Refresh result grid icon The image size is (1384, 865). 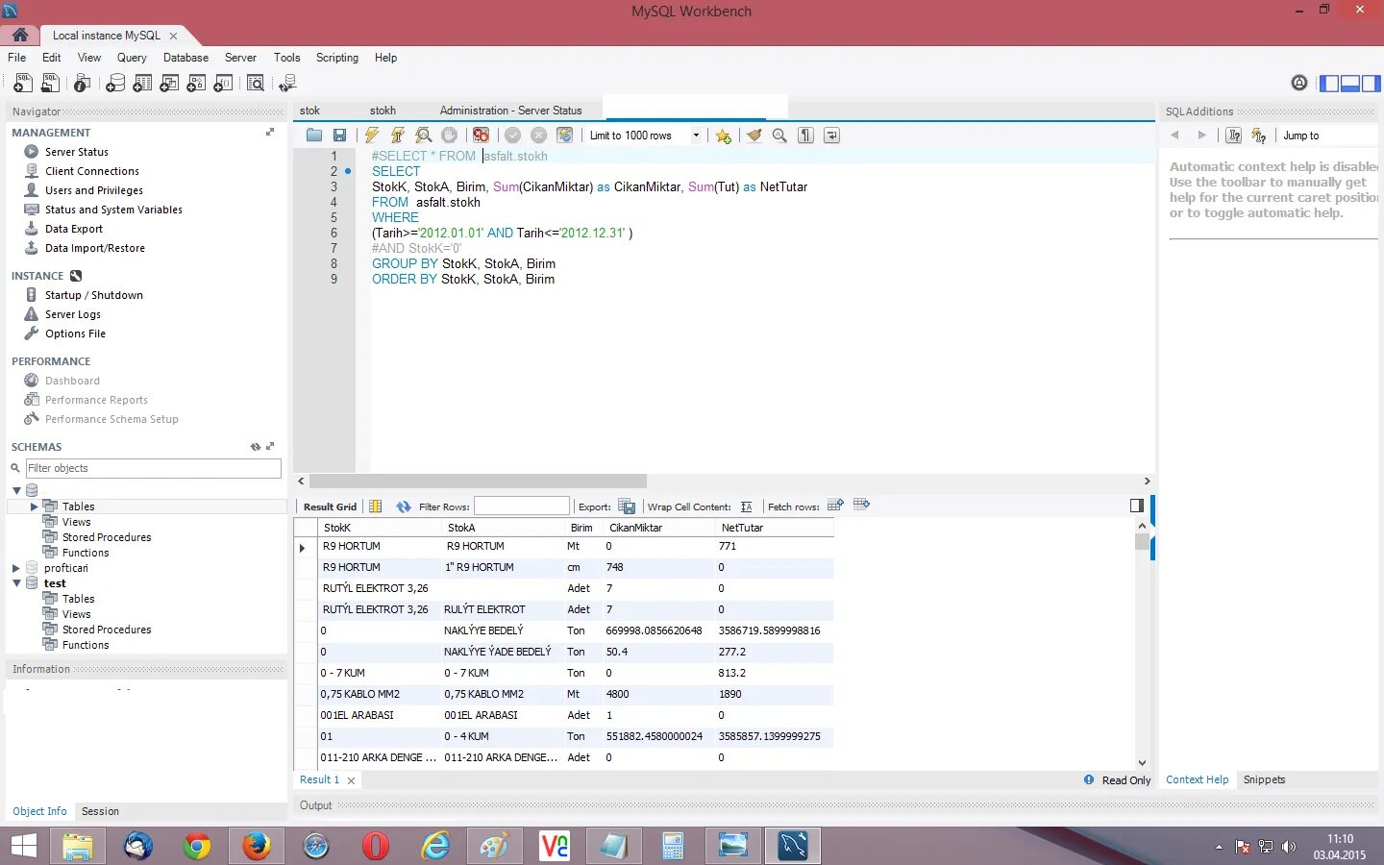tap(404, 507)
